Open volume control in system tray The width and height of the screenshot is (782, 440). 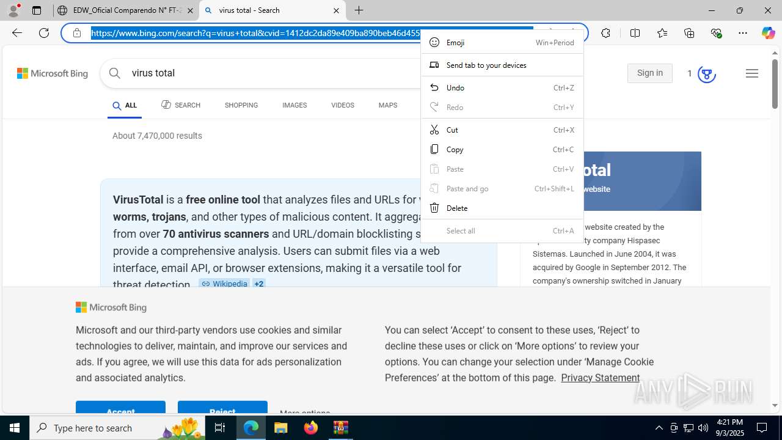point(703,428)
